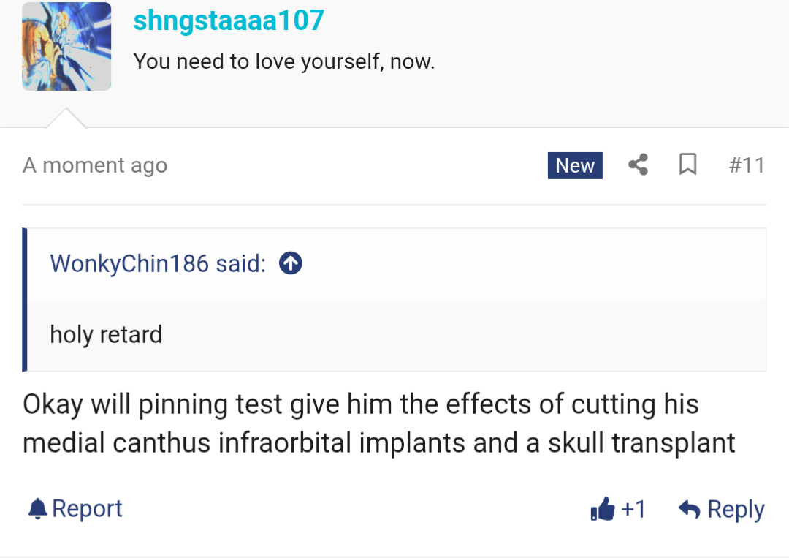Viewport: 789px width, 558px height.
Task: Click the blue New badge
Action: point(575,165)
